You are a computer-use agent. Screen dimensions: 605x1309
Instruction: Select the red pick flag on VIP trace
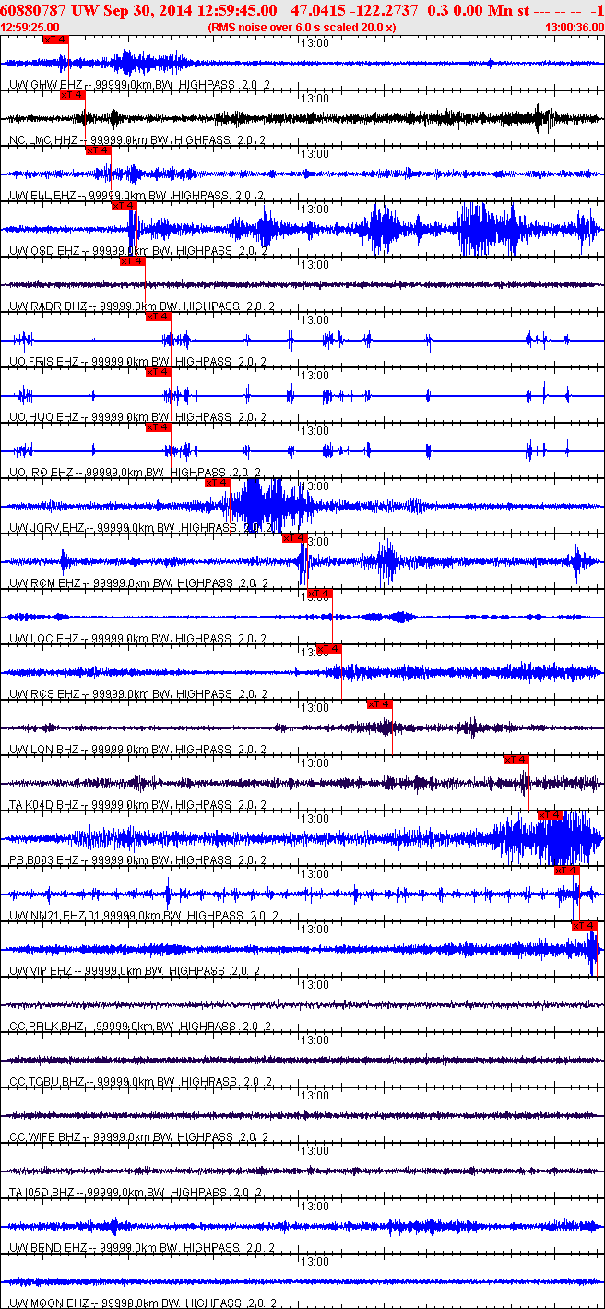tap(585, 925)
